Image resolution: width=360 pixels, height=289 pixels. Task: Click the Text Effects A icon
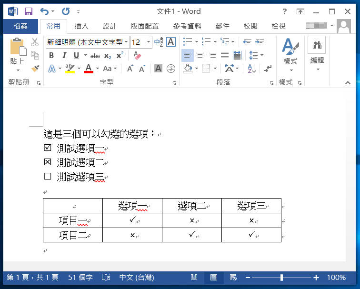pos(52,69)
